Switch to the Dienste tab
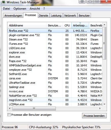 [43, 16]
